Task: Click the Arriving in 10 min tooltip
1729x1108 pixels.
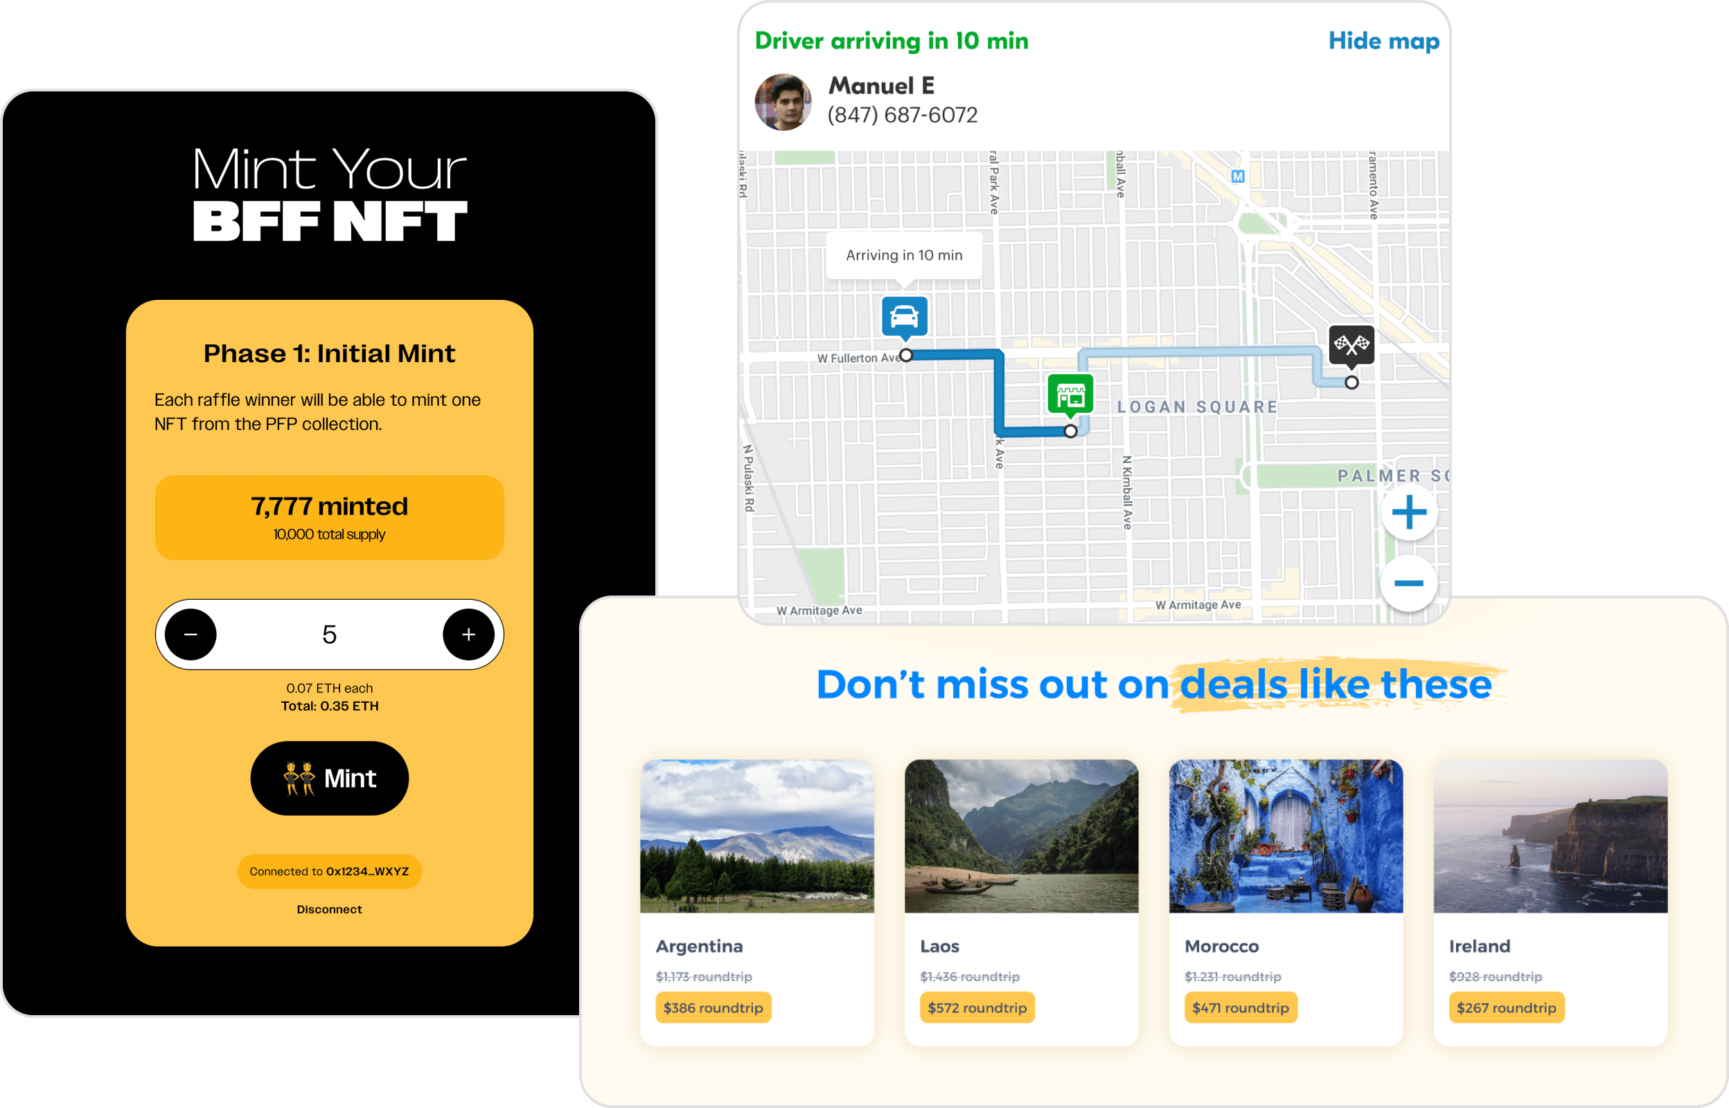Action: 904,256
